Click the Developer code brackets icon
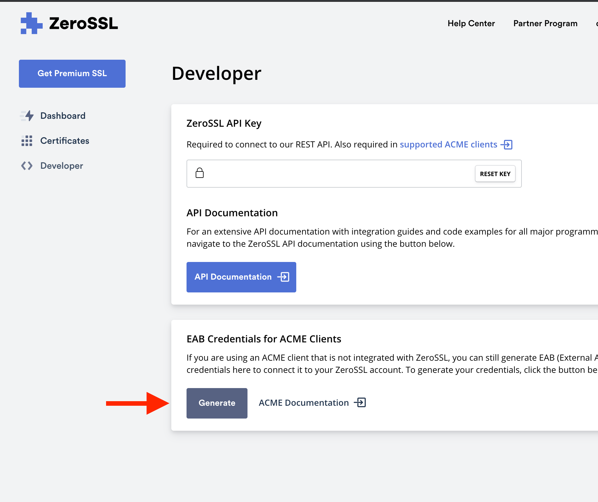The width and height of the screenshot is (598, 502). (x=27, y=166)
